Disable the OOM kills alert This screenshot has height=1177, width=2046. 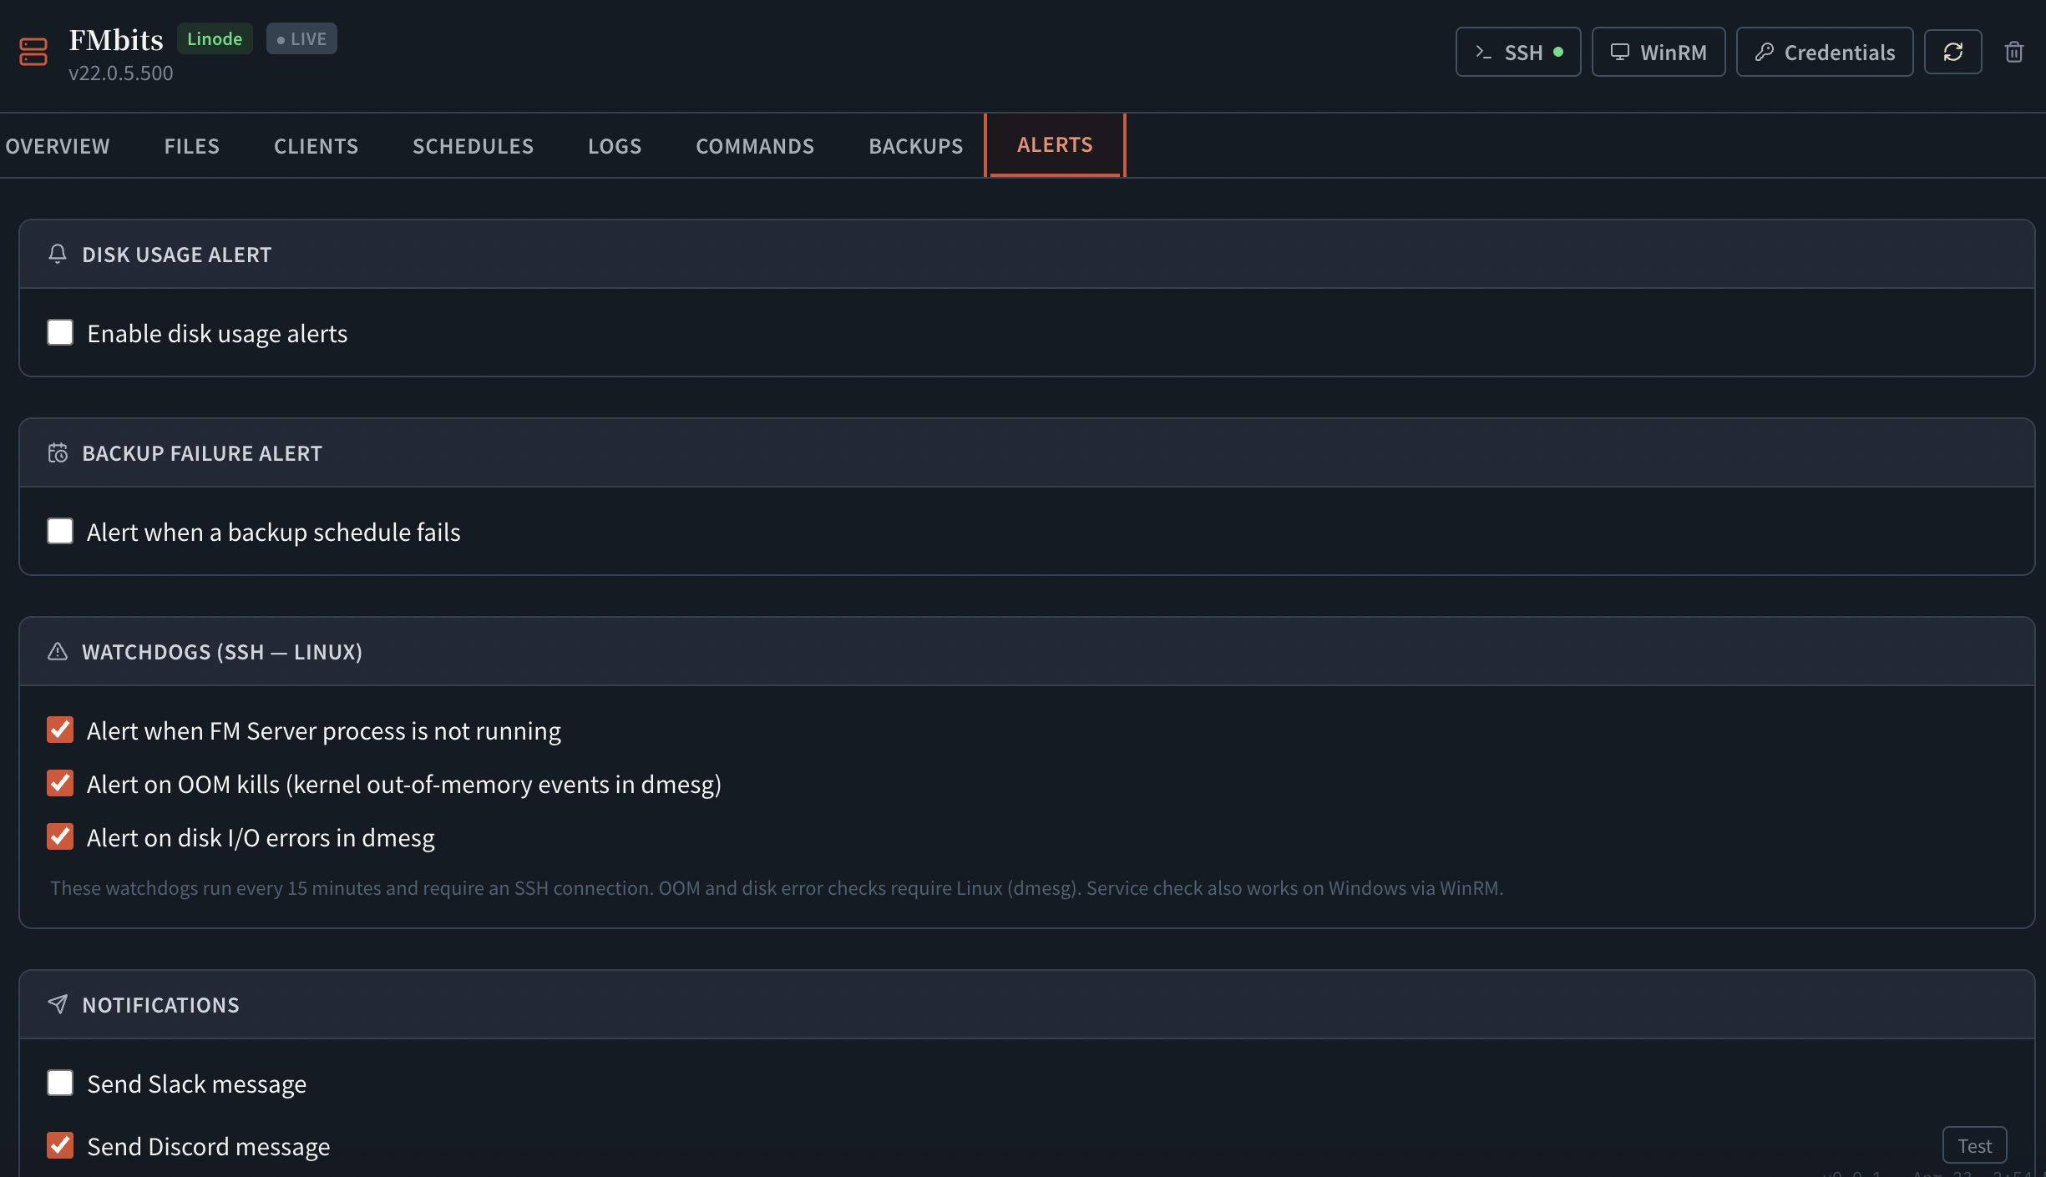pyautogui.click(x=60, y=783)
